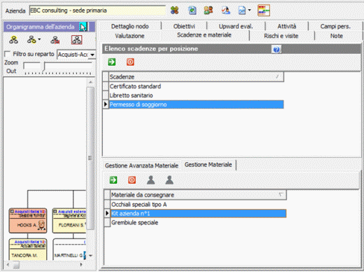Click the blue help icon in Elenco scadenze header
Image resolution: width=364 pixels, height=272 pixels.
coord(276,49)
